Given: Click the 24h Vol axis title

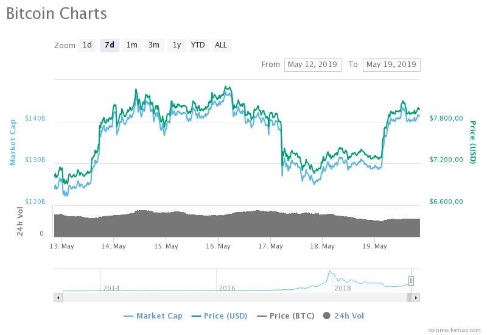Looking at the screenshot, I should [20, 221].
